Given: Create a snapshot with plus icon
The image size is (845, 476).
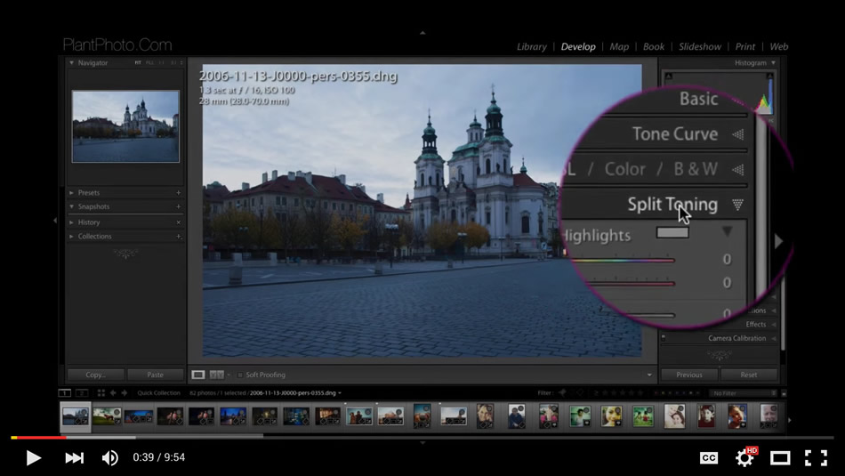Looking at the screenshot, I should coord(179,206).
